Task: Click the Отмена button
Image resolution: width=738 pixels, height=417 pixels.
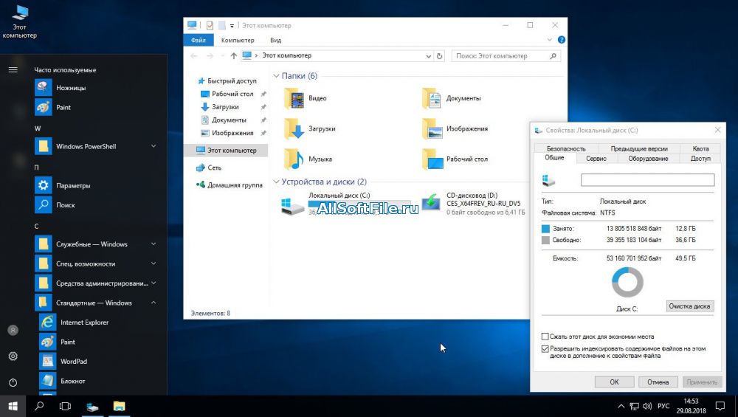Action: tap(658, 382)
